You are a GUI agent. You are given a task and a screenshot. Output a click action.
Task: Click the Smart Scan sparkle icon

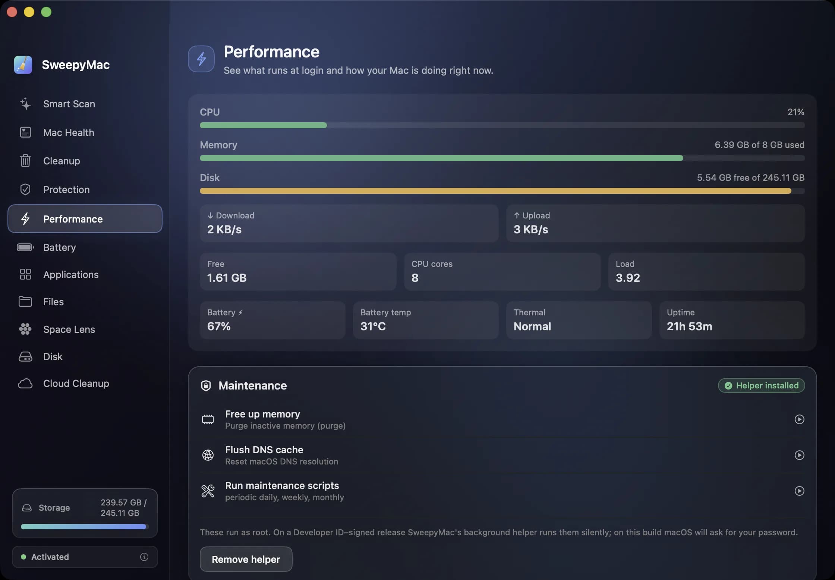(x=25, y=104)
